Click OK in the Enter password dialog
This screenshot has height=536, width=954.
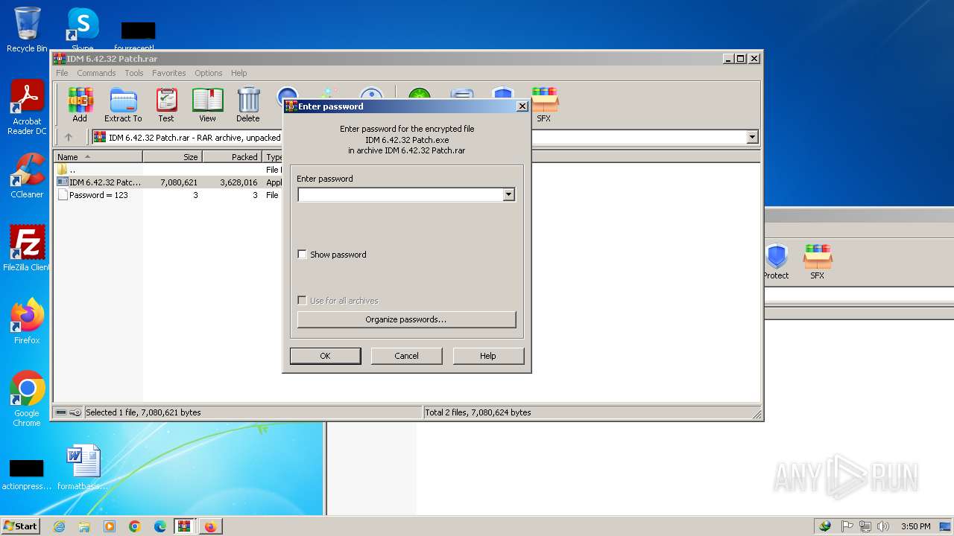tap(325, 356)
